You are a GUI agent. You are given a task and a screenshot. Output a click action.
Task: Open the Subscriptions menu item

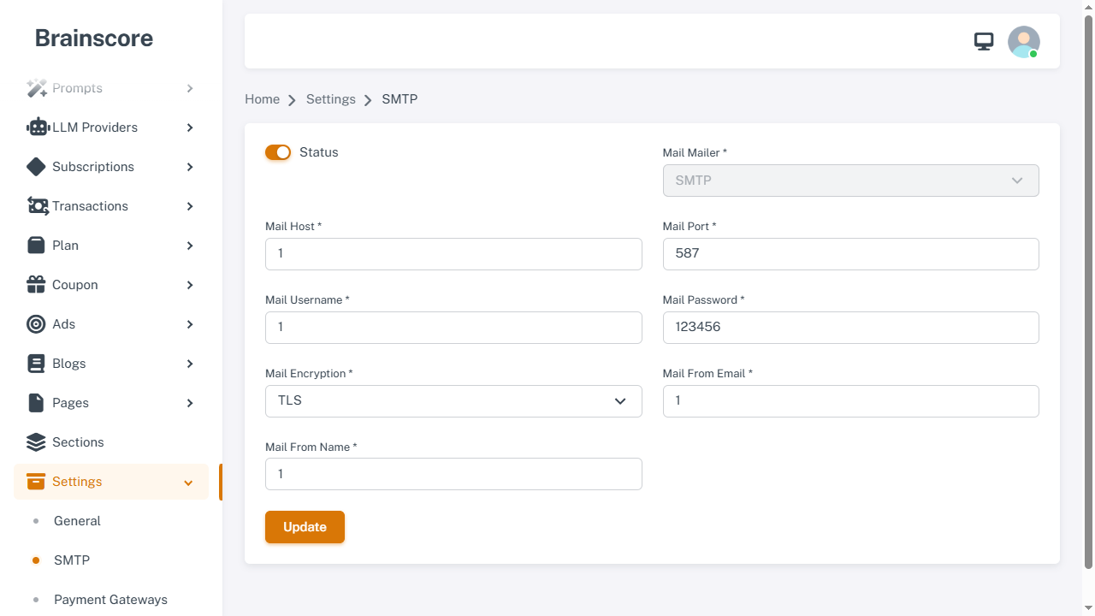[111, 167]
